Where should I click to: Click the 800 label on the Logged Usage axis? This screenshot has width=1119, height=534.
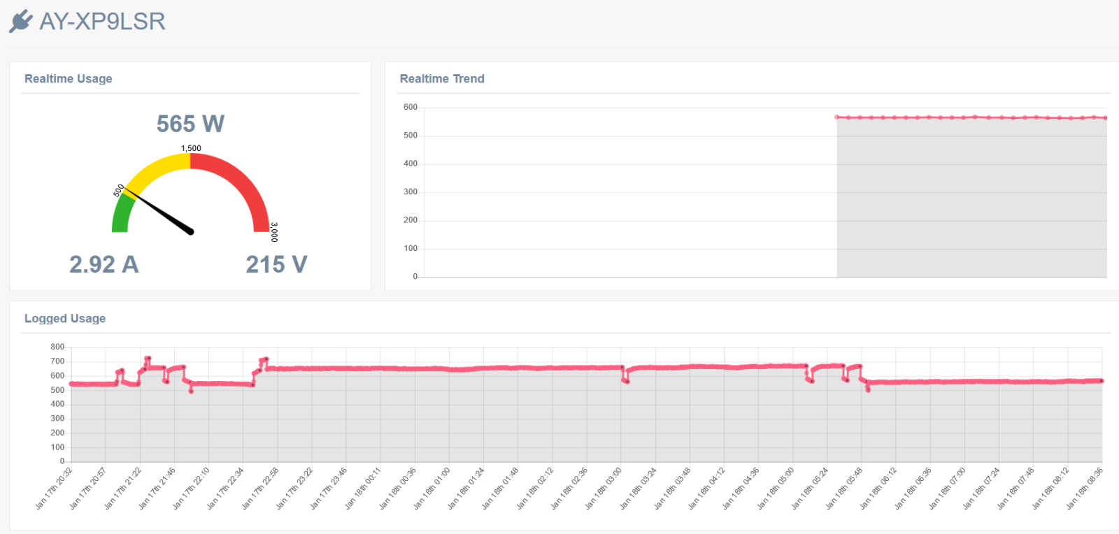tap(57, 347)
